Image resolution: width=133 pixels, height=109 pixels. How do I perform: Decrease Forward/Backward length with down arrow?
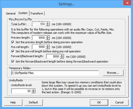pyautogui.click(x=62, y=57)
